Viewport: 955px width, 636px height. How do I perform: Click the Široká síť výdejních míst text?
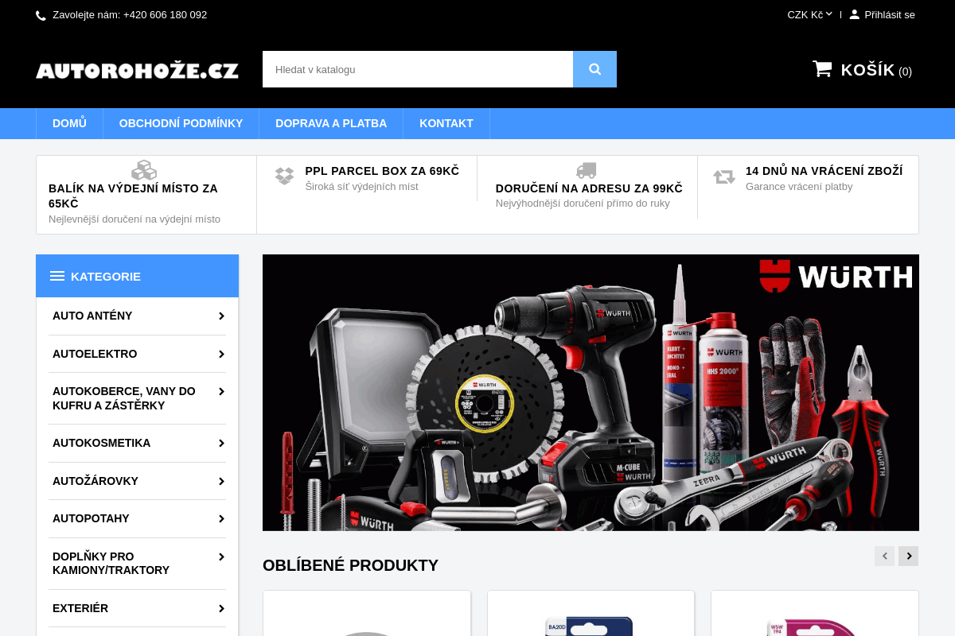coord(361,187)
